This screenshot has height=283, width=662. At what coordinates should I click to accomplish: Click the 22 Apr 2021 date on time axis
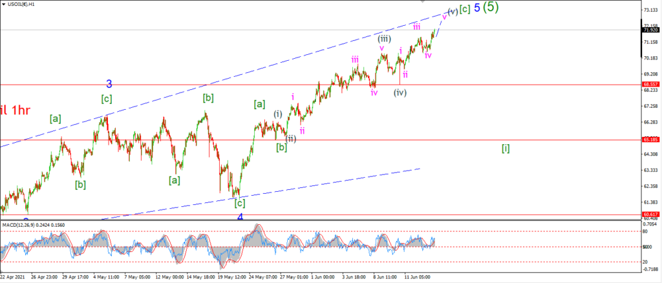pos(13,278)
